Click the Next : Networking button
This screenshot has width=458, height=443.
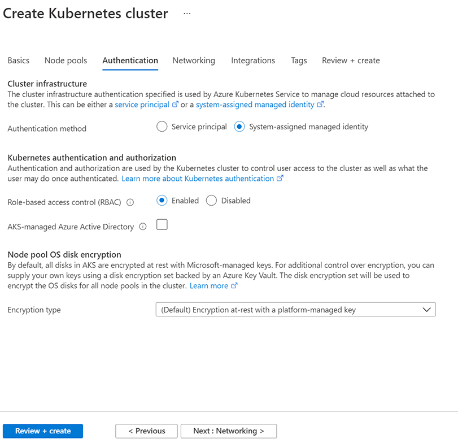click(229, 431)
